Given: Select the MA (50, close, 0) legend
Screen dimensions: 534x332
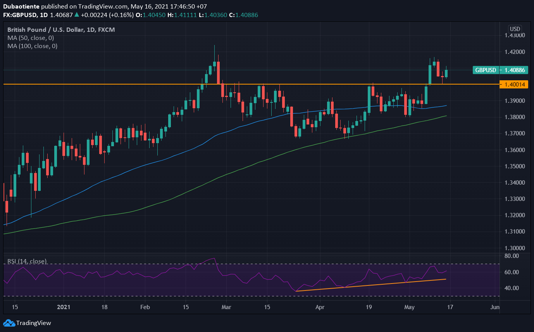Looking at the screenshot, I should click(31, 38).
